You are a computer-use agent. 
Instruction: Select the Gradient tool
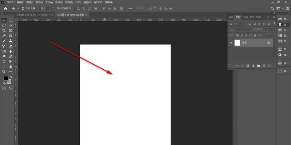pos(4,51)
